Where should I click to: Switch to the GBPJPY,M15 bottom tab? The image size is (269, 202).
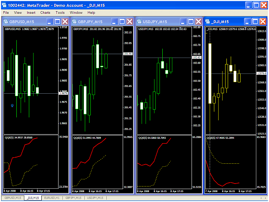tap(73, 198)
